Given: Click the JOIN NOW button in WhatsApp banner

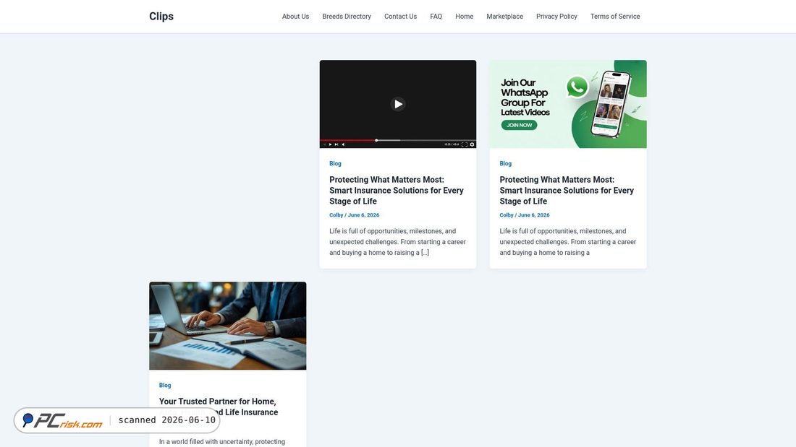Looking at the screenshot, I should click(519, 125).
